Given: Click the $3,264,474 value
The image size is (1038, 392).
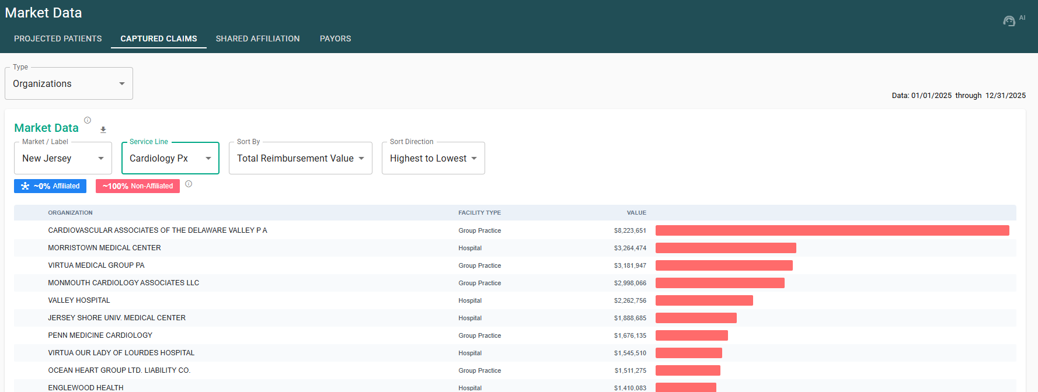Looking at the screenshot, I should [x=630, y=248].
